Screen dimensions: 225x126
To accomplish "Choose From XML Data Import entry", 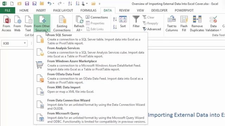I will pyautogui.click(x=91, y=91).
